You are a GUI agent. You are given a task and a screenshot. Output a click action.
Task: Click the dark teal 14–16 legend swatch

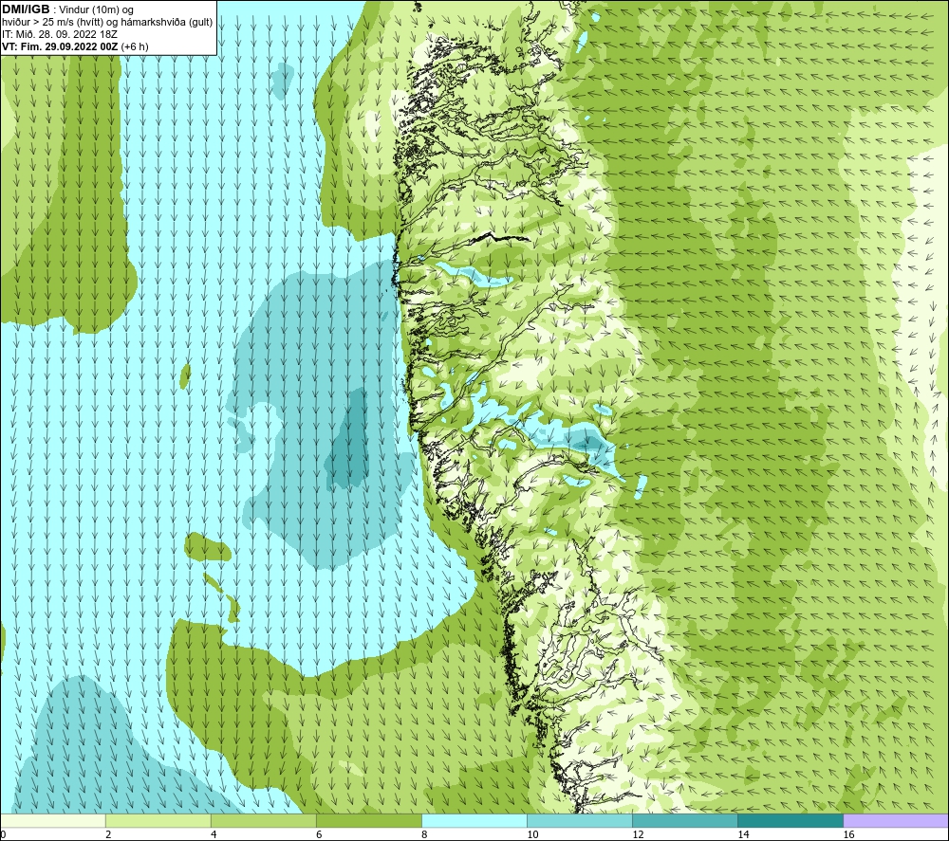(x=791, y=820)
